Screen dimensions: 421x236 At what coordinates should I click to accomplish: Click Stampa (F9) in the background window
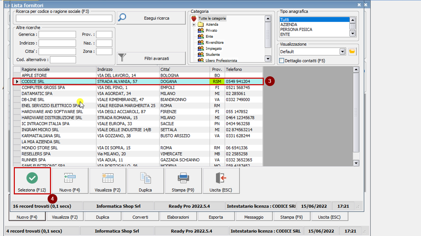coord(291,217)
